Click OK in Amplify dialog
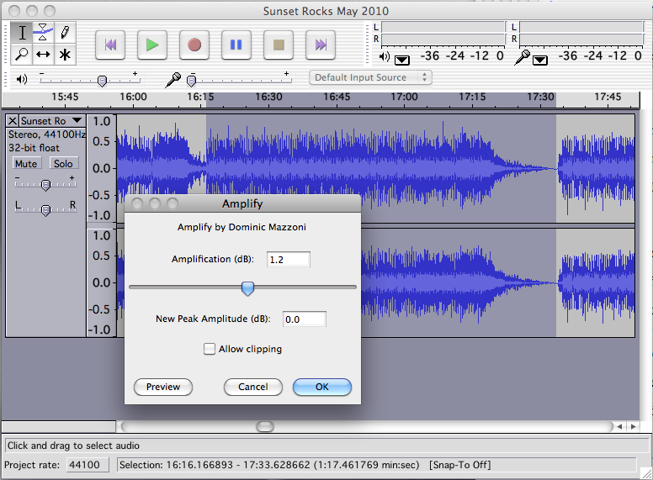Screen dimensions: 653x480 tap(322, 387)
